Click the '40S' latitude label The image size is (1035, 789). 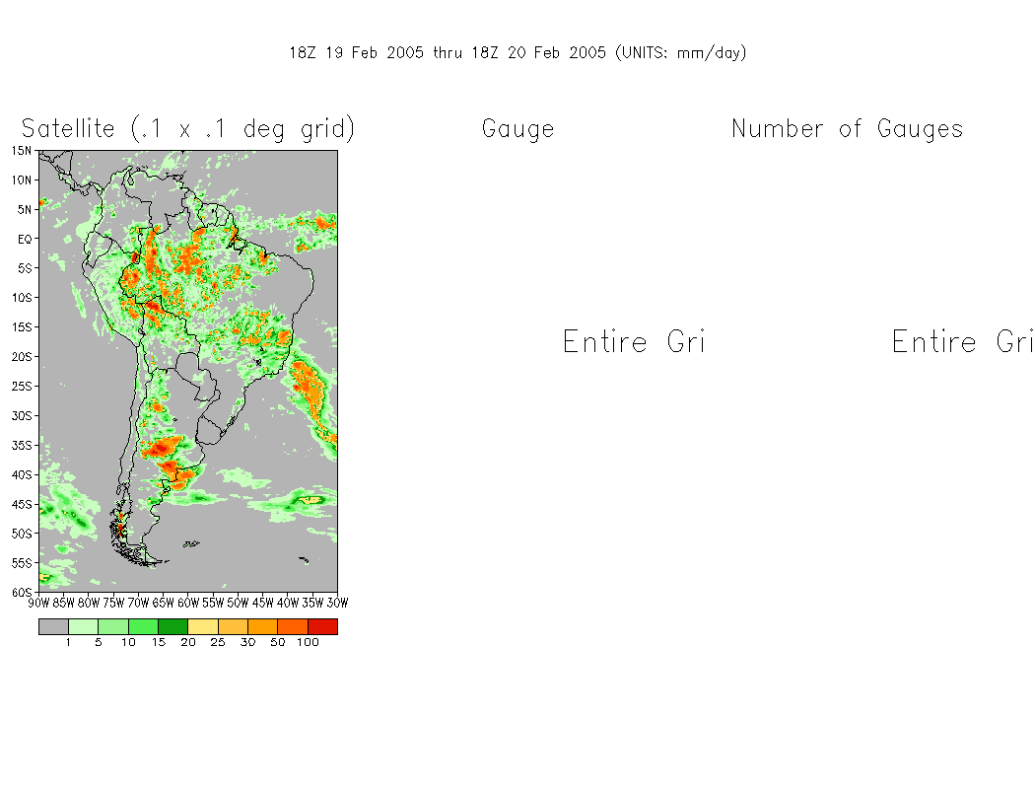[21, 474]
